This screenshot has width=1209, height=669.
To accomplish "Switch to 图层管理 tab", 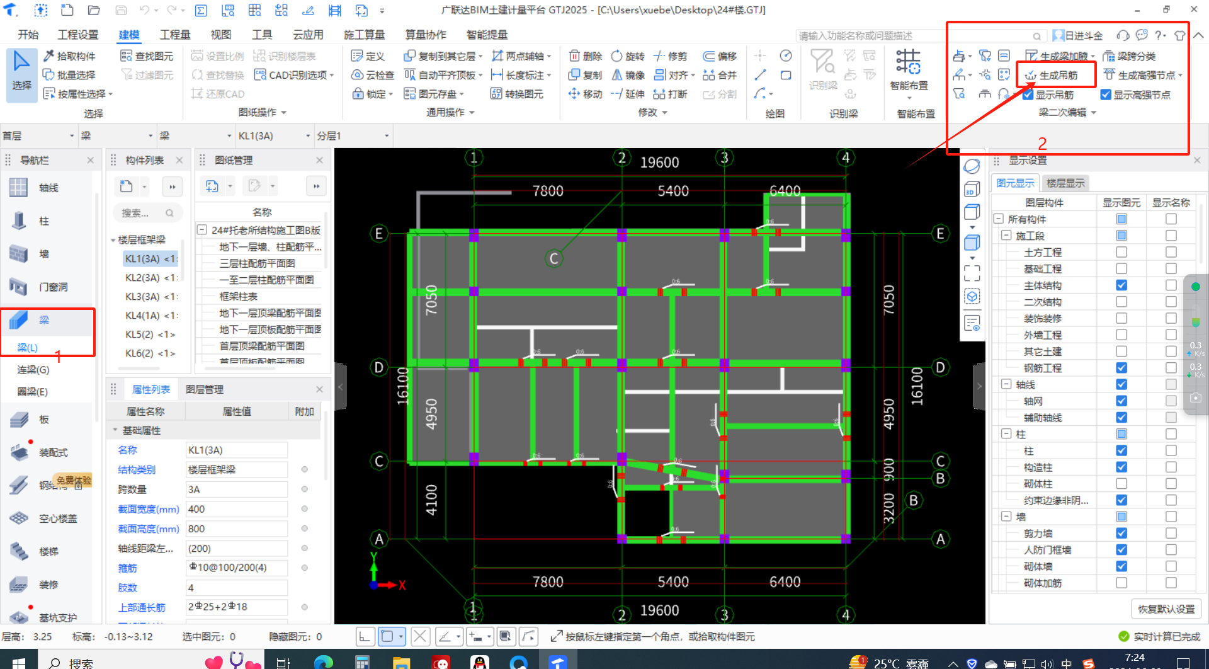I will [205, 389].
